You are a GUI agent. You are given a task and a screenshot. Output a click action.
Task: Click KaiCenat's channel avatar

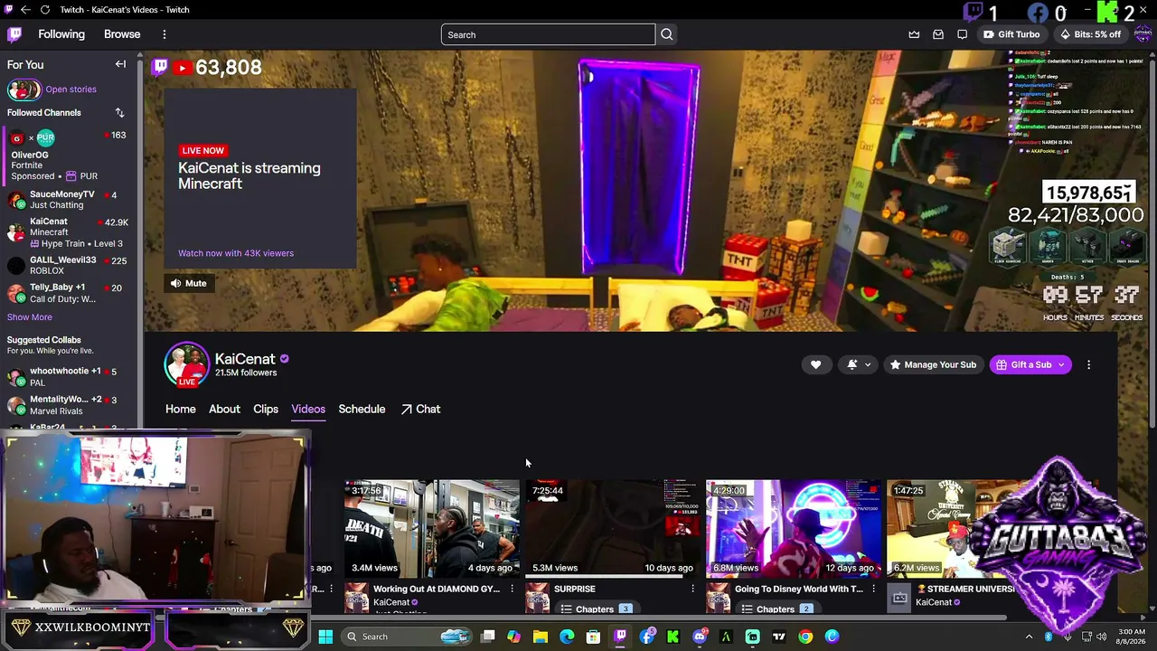click(x=186, y=364)
